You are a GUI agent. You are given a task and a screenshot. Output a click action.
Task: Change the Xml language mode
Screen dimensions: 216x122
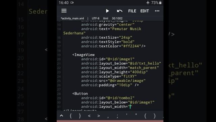click(x=106, y=18)
